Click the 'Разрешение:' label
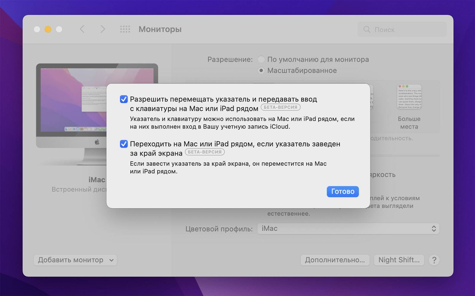475x296 pixels. 230,59
